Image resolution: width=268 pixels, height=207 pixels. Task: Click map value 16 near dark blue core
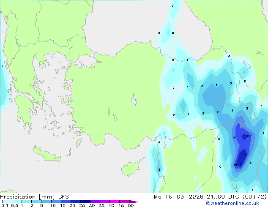click(235, 165)
